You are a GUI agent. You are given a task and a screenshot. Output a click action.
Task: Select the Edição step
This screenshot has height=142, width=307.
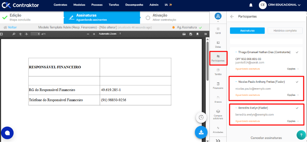point(32,17)
